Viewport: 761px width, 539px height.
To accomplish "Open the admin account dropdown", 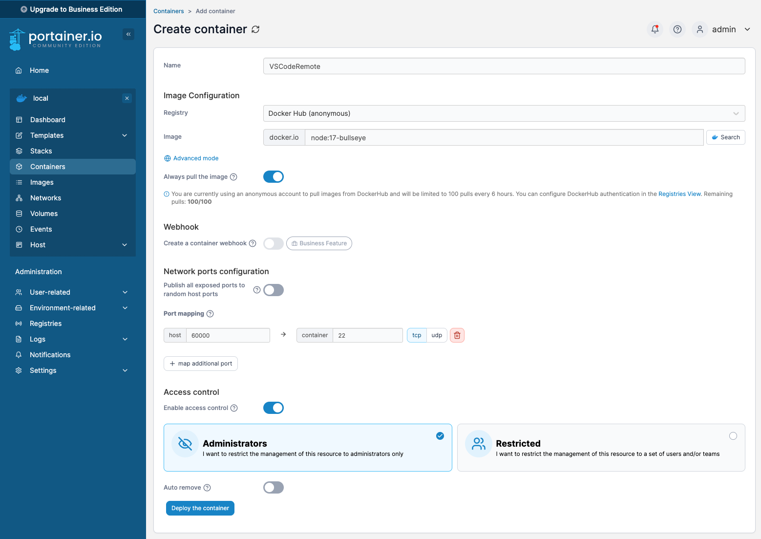I will (x=747, y=29).
